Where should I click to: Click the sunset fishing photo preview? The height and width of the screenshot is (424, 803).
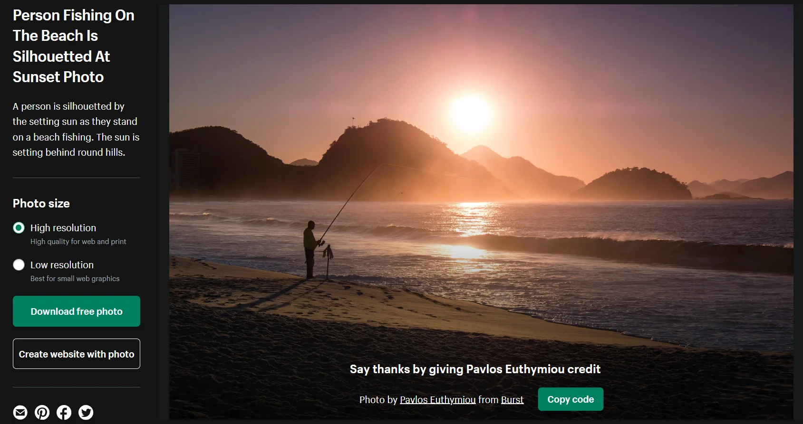pos(481,190)
